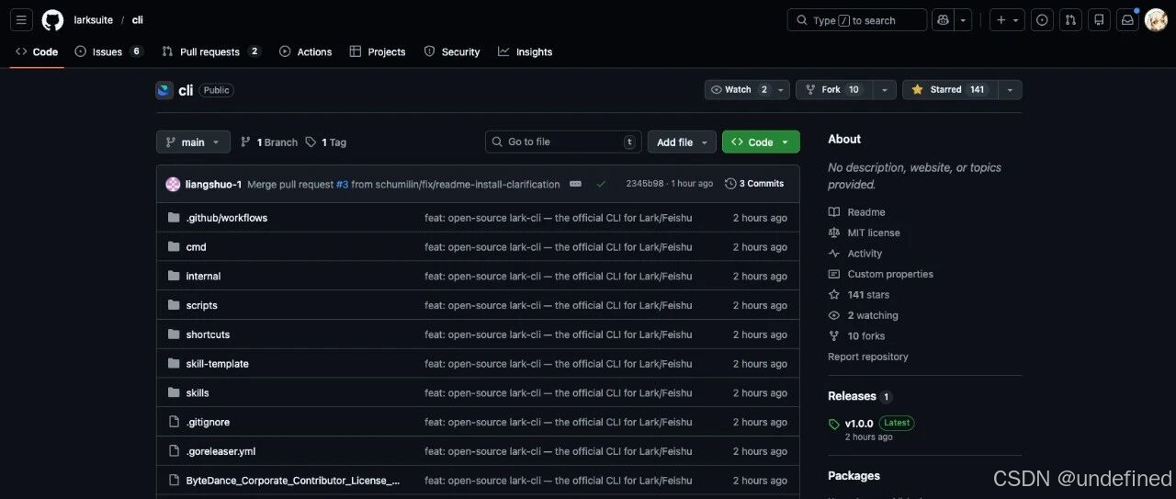Open the scripts folder

[201, 305]
